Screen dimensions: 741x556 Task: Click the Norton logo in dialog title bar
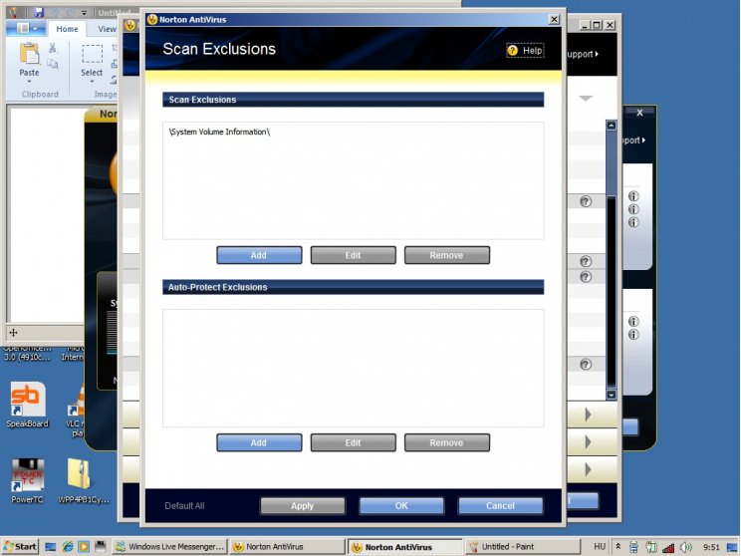pos(152,19)
